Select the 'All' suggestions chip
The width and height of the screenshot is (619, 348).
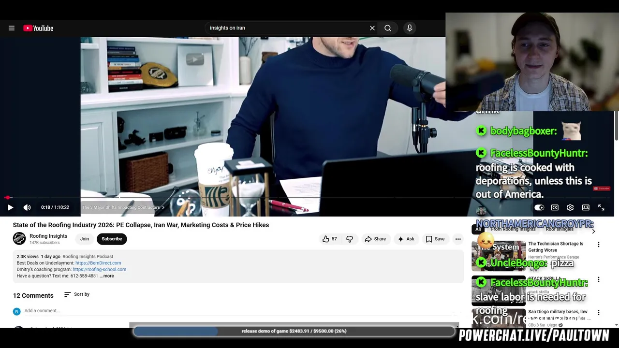click(x=478, y=229)
